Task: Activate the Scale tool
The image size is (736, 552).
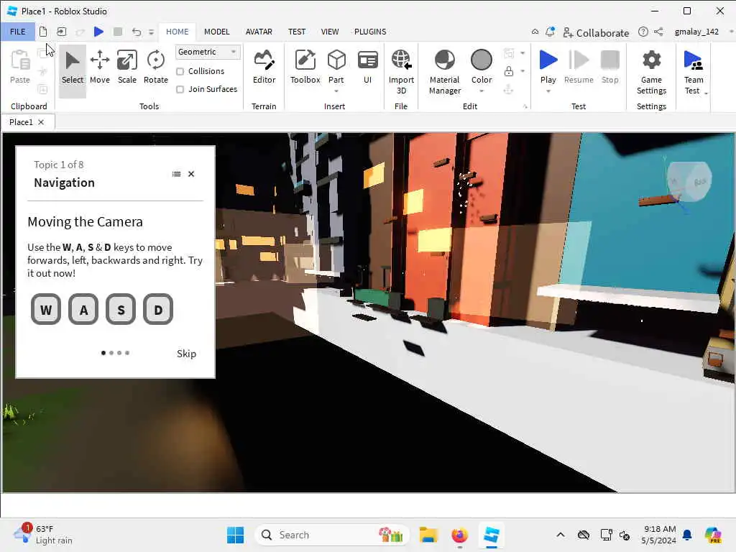Action: [x=126, y=68]
